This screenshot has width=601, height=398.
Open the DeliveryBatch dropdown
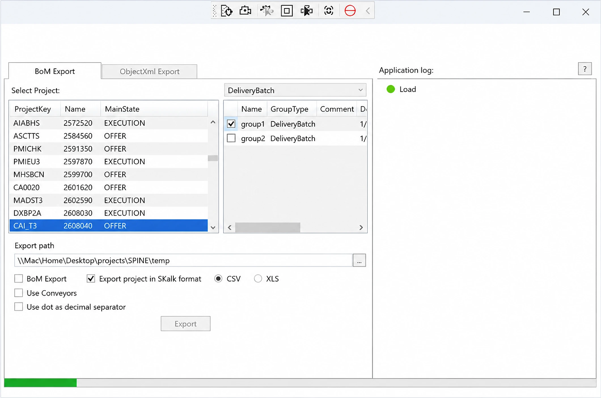pos(295,90)
